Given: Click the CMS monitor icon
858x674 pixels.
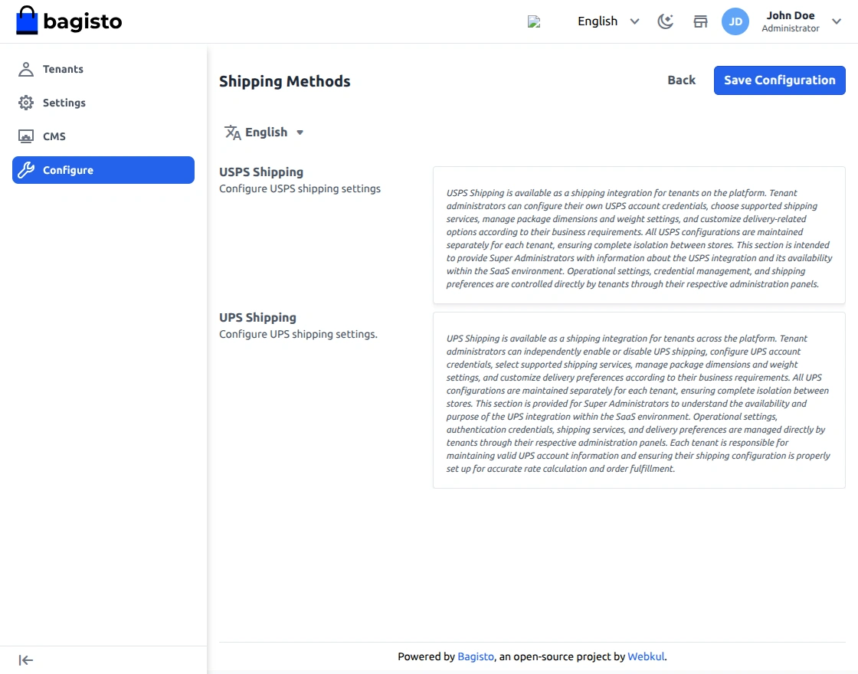Looking at the screenshot, I should point(26,136).
